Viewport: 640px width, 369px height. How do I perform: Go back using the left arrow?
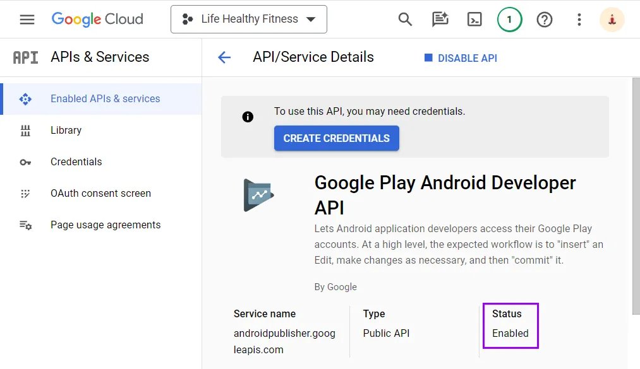[224, 57]
